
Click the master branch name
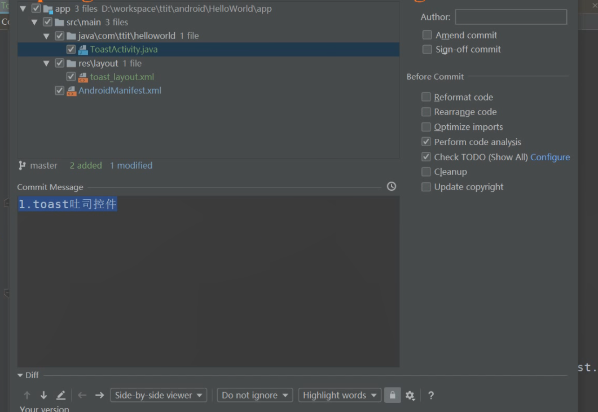pos(44,165)
